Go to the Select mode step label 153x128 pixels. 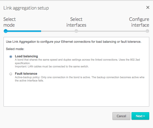[10, 22]
